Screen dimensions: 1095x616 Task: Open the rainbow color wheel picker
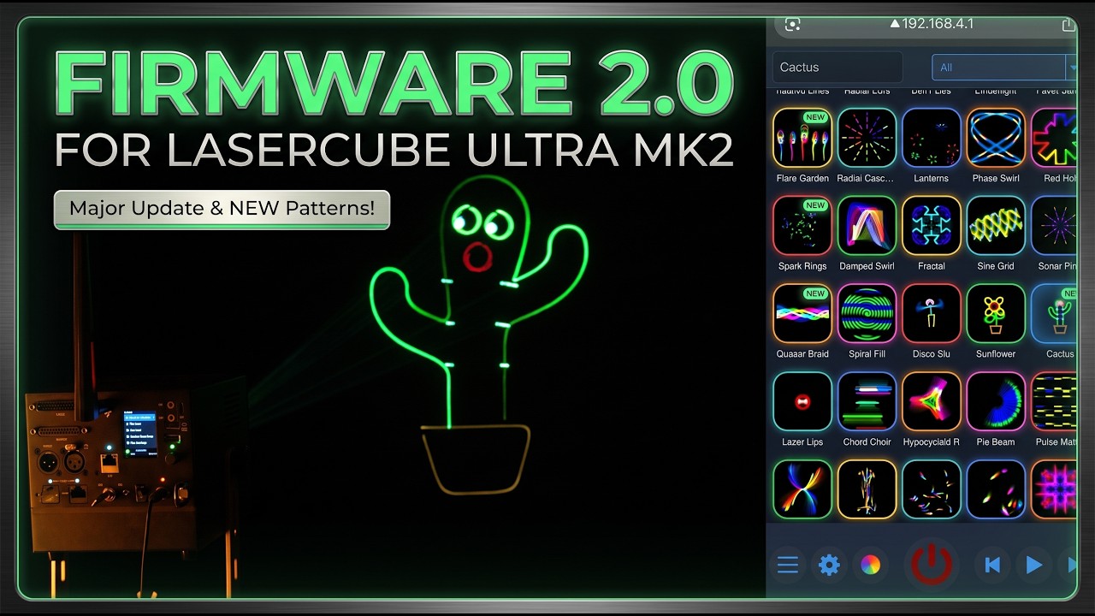(870, 565)
